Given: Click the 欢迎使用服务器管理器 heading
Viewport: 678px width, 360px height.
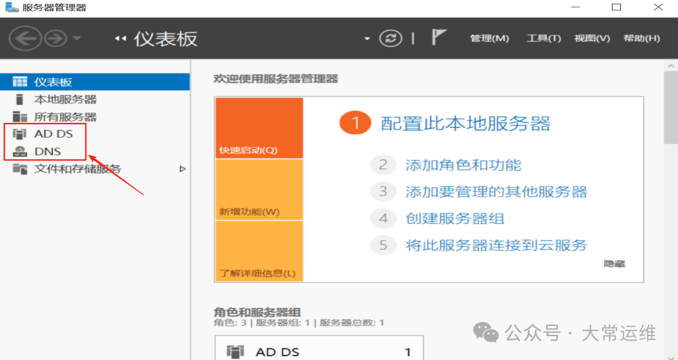Looking at the screenshot, I should (276, 79).
